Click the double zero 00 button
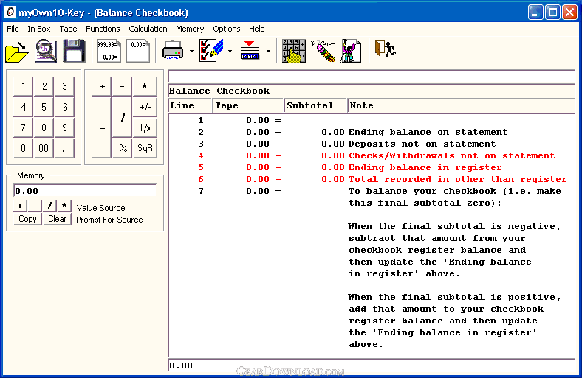This screenshot has height=378, width=582. [44, 148]
